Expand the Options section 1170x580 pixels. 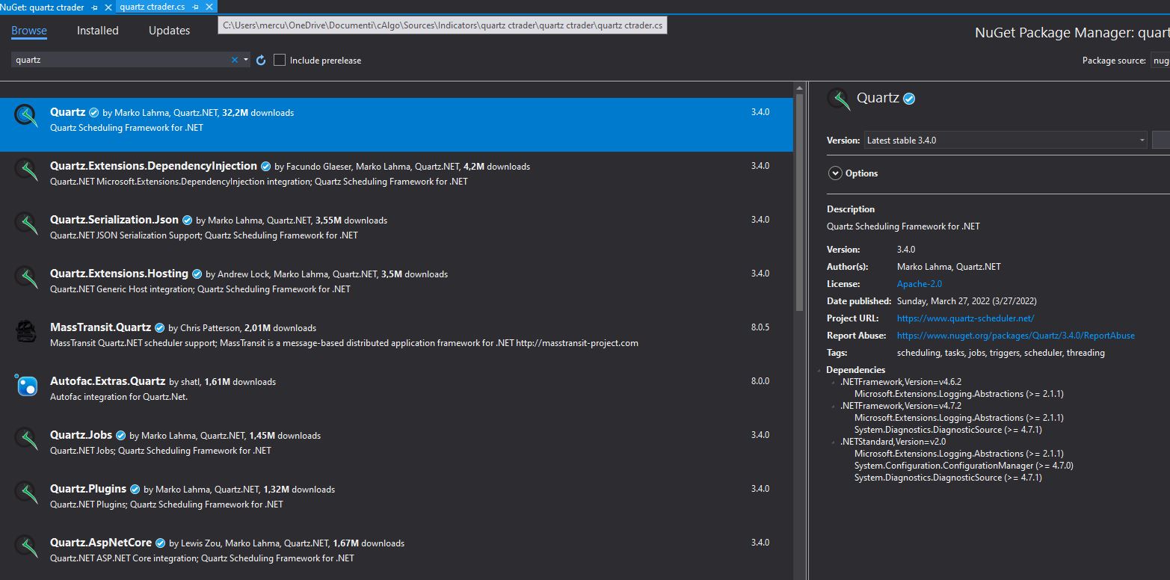(x=835, y=173)
